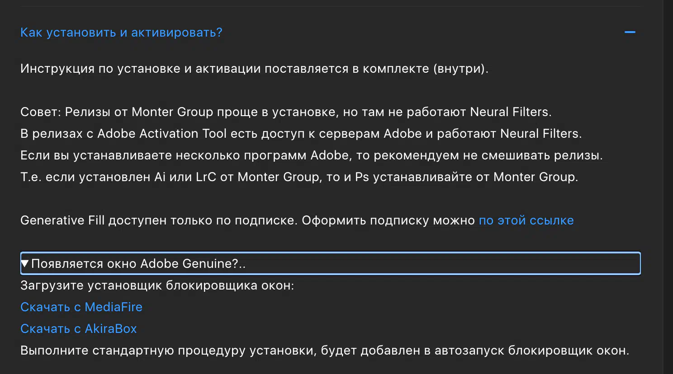673x374 pixels.
Task: Click "Оформить подписку можно" text
Action: coord(388,220)
